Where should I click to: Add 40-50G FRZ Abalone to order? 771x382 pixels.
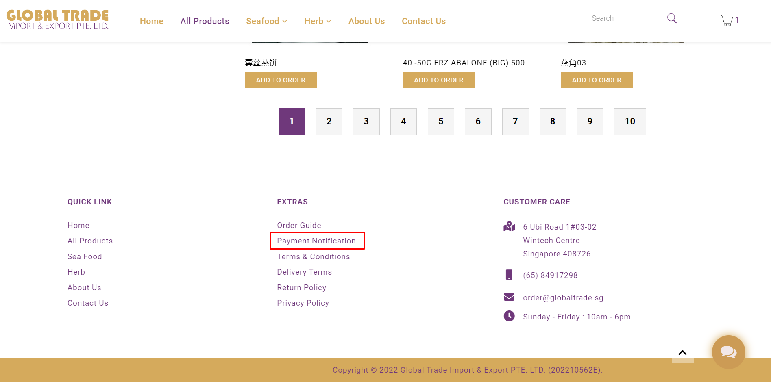[x=438, y=80]
